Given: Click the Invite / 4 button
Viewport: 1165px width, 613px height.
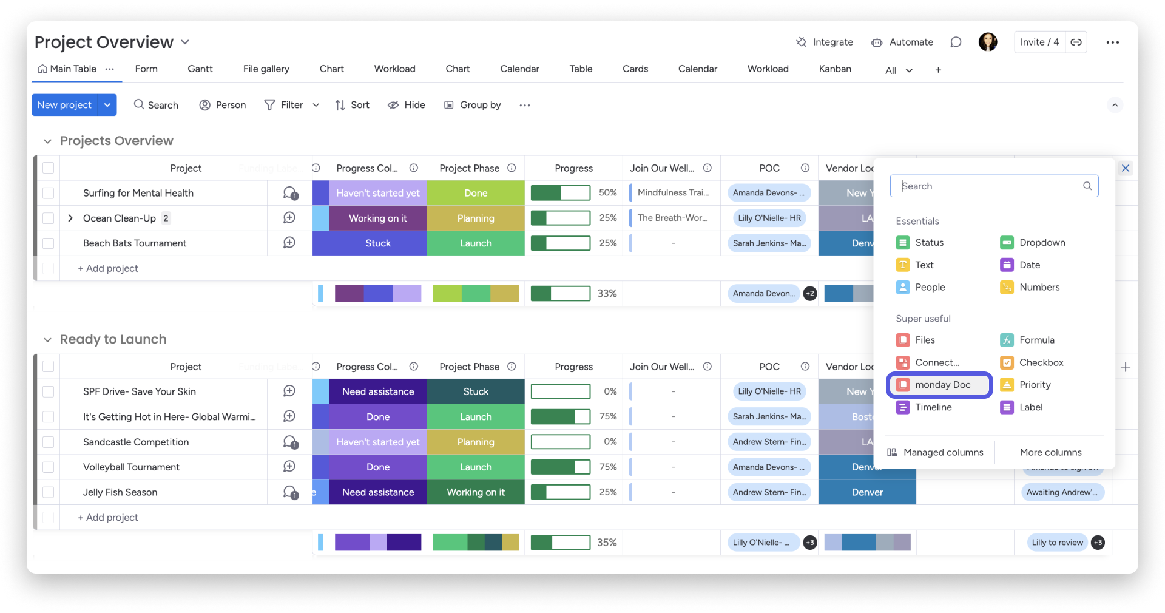Looking at the screenshot, I should click(1039, 42).
